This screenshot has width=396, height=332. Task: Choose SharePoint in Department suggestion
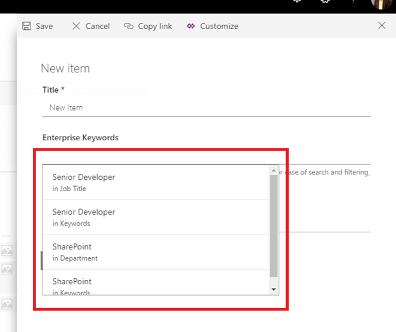[156, 252]
